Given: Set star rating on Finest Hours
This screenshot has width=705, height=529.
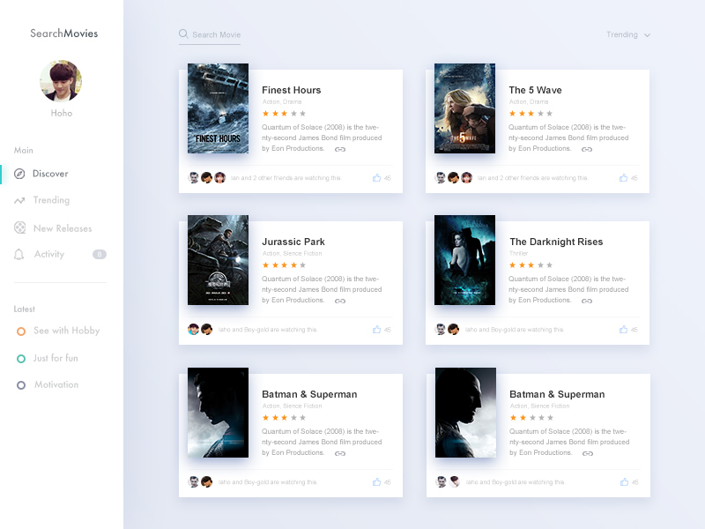Looking at the screenshot, I should [284, 114].
